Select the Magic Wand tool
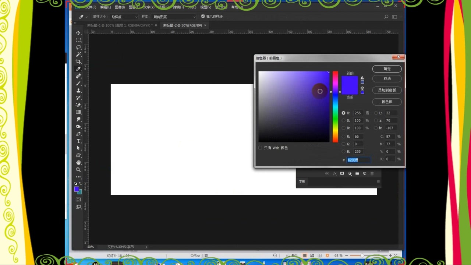 click(x=78, y=54)
